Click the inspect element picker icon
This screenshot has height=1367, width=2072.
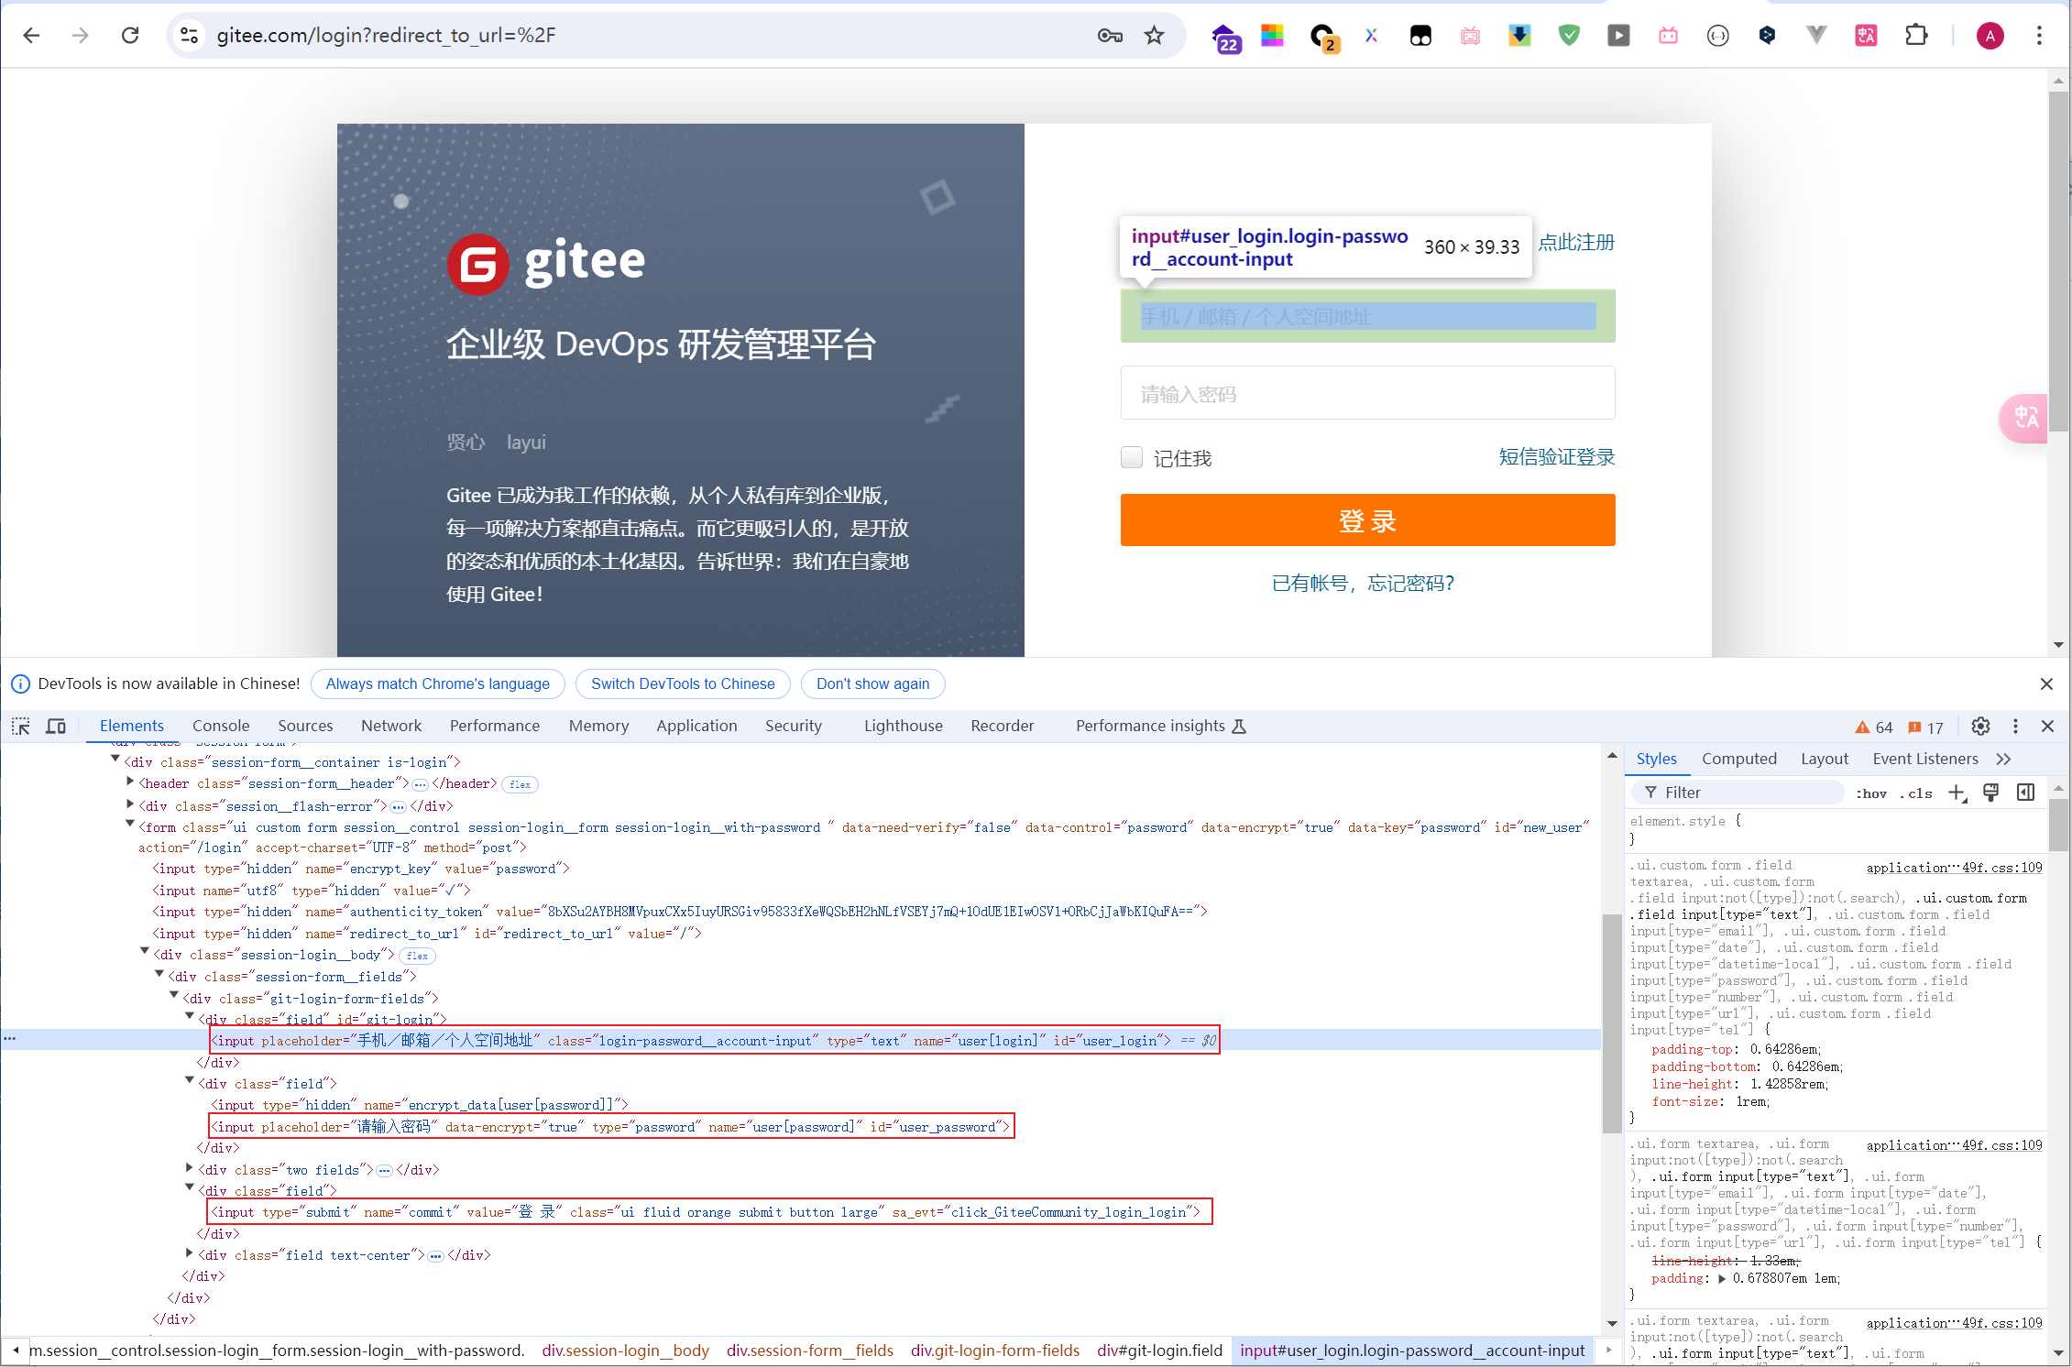point(20,727)
